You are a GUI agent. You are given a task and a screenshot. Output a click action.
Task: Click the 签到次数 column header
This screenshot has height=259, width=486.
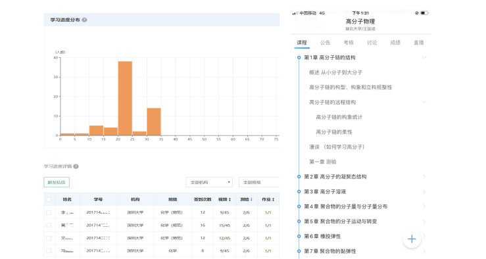203,200
